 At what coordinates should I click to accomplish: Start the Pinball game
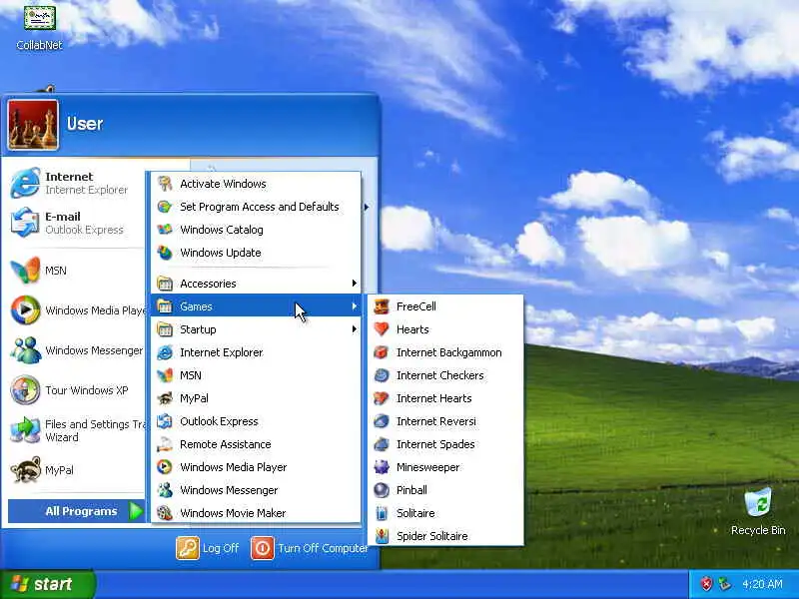445,490
